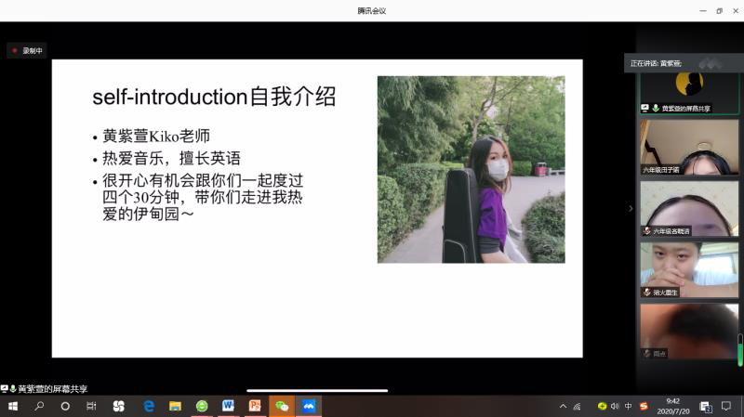The width and height of the screenshot is (744, 417).
Task: Launch Microsoft Edge from the taskbar
Action: pos(149,406)
